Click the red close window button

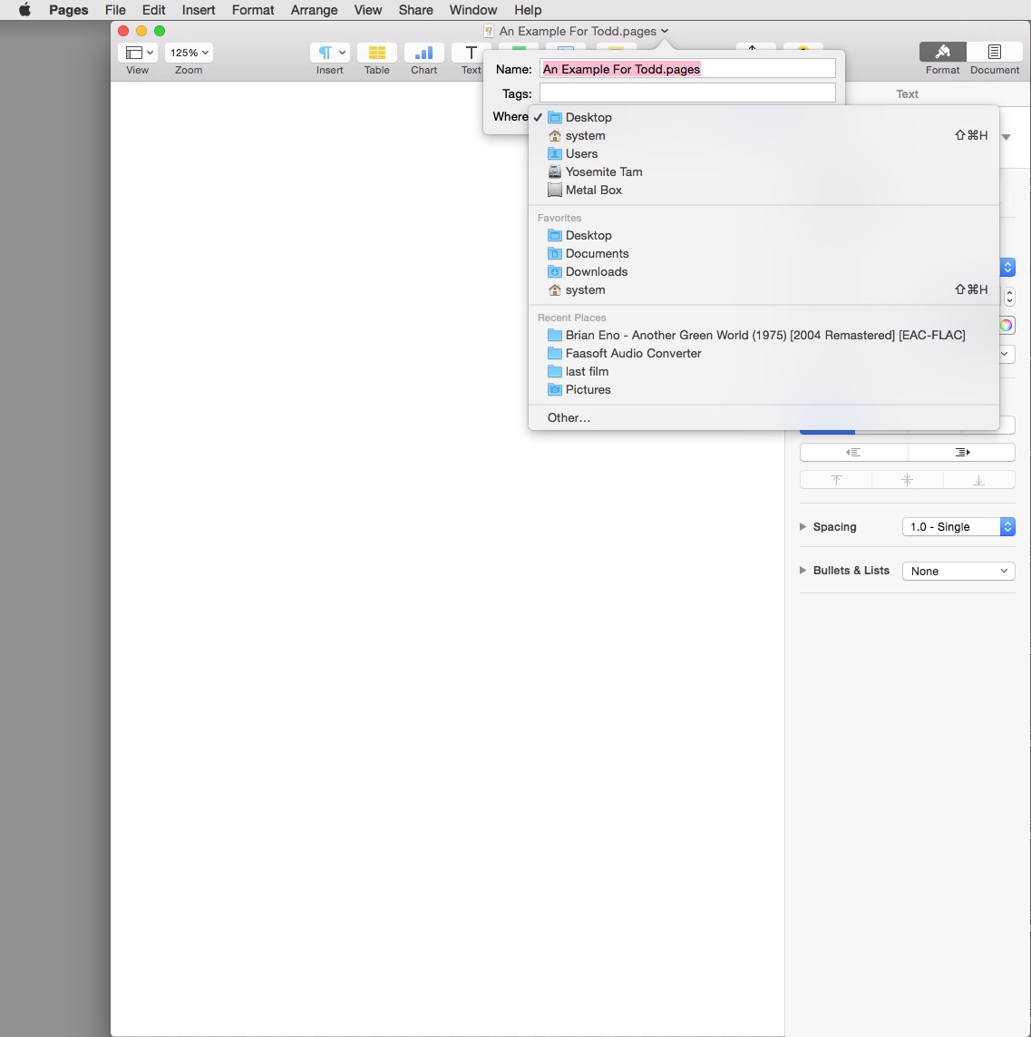coord(123,31)
